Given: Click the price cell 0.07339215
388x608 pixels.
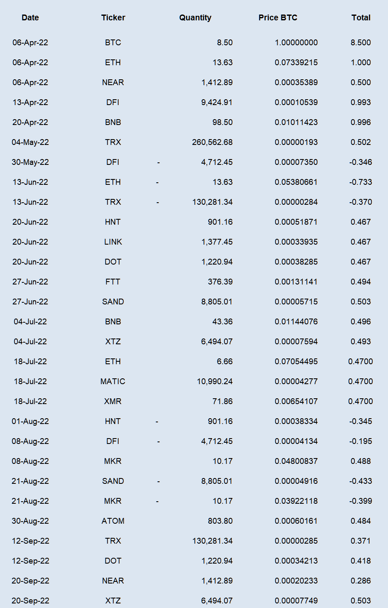Looking at the screenshot, I should click(296, 62).
